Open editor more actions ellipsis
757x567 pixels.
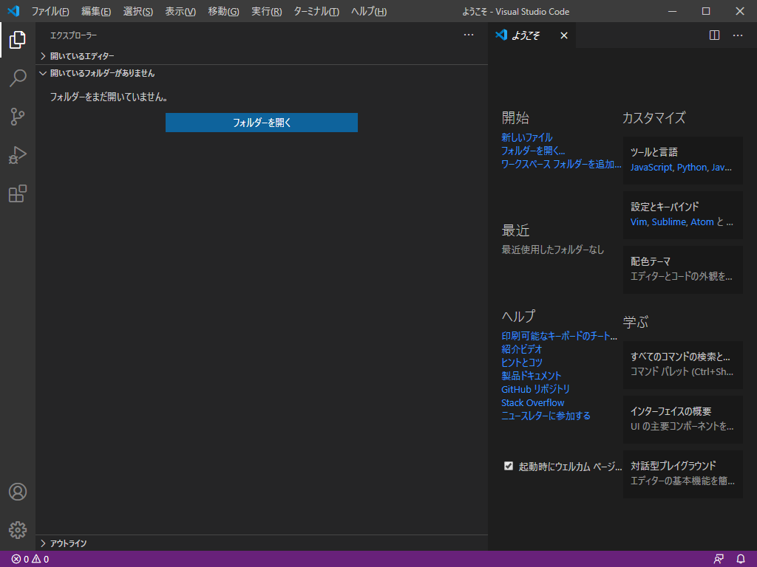click(738, 35)
